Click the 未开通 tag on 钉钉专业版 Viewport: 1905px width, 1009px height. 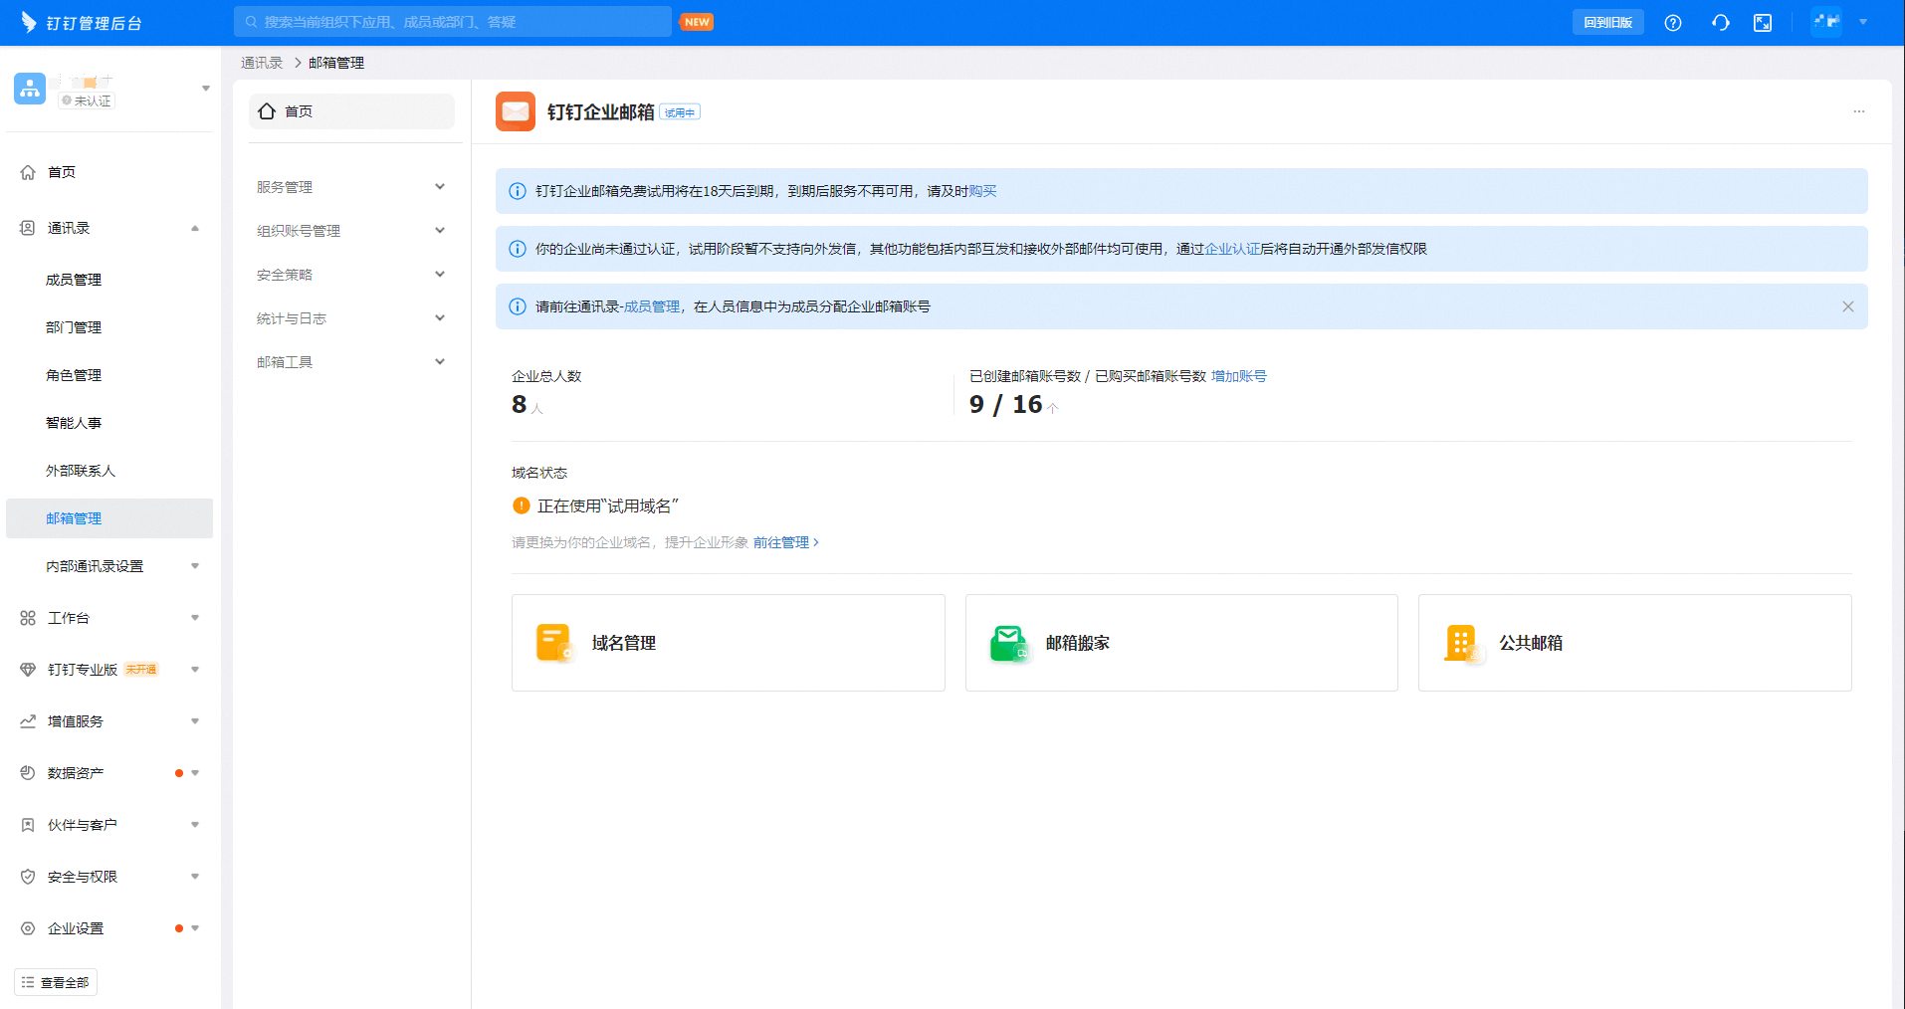click(x=141, y=670)
